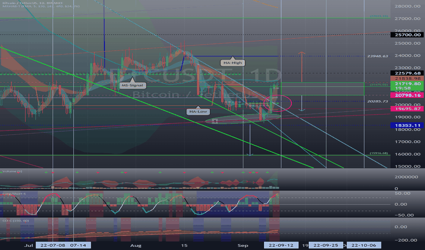Click the red upward arrow drawing
This screenshot has height=250, width=425.
pos(302,67)
